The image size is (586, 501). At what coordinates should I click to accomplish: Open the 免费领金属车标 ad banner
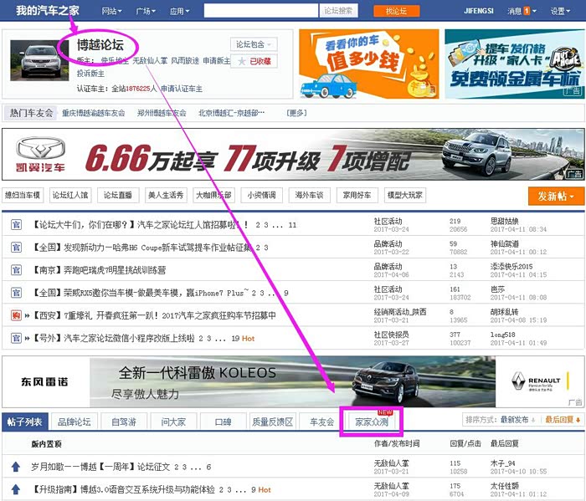click(x=514, y=64)
